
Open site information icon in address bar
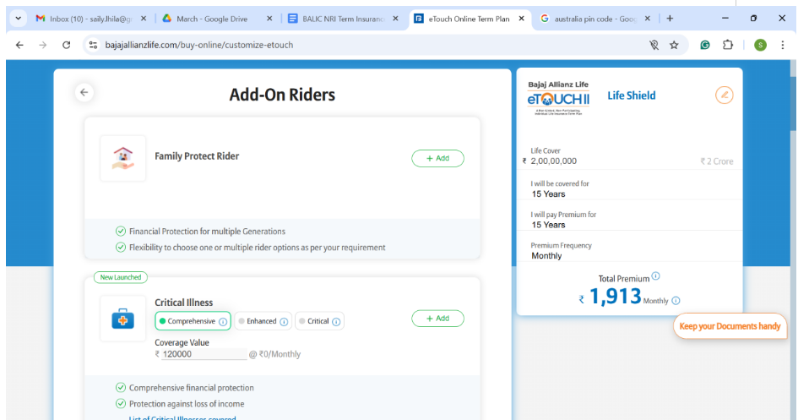point(93,45)
